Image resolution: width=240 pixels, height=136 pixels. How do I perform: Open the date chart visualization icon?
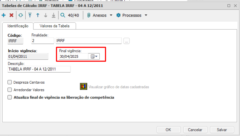[x=84, y=86]
